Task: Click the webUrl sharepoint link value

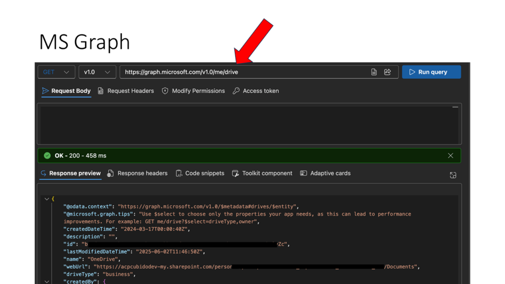Action: [255, 267]
